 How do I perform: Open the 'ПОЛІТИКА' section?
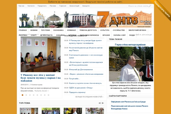coord(23,35)
